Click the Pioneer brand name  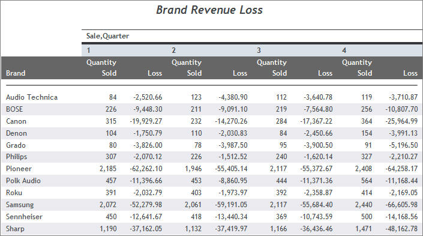[x=19, y=169]
